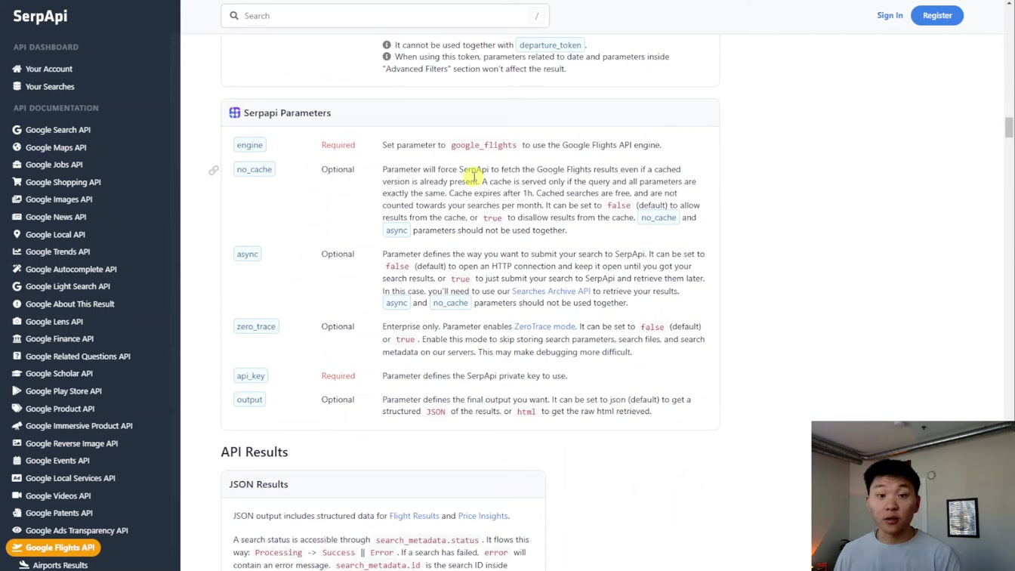Image resolution: width=1015 pixels, height=571 pixels.
Task: Open the ZeroTrace mode link
Action: (545, 326)
